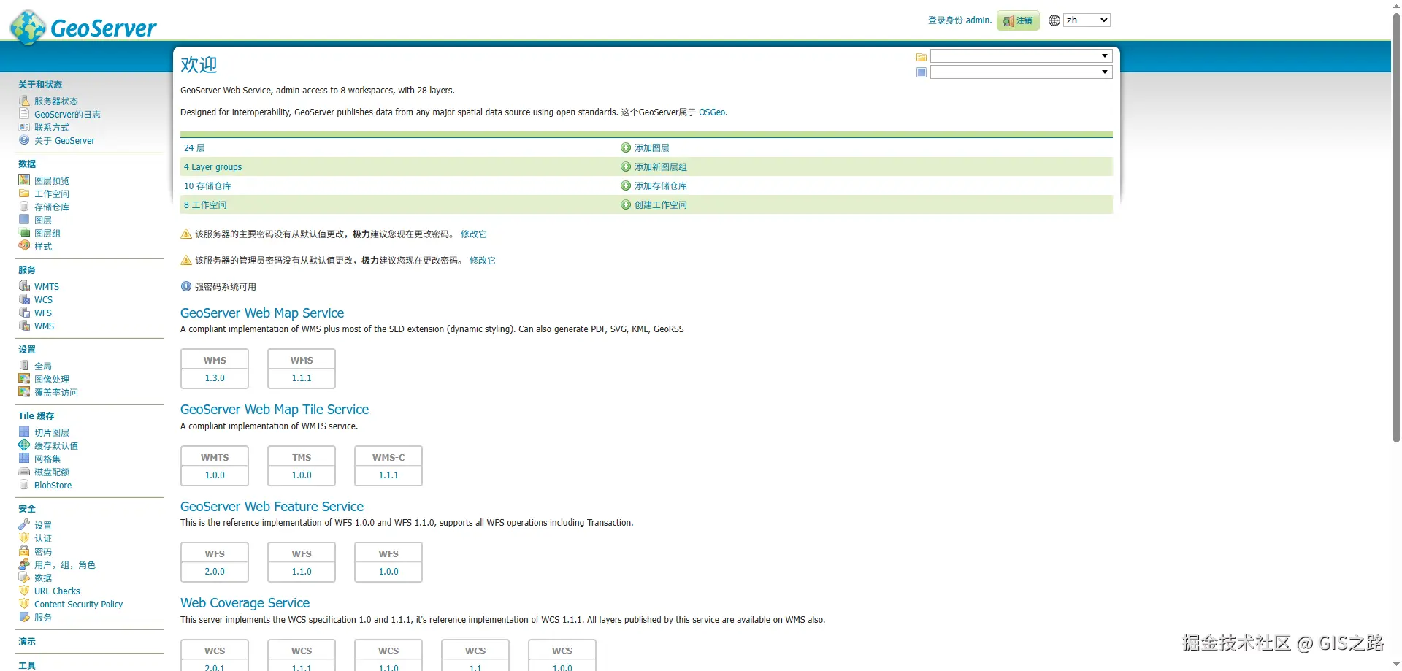Screen dimensions: 1402x671
Task: Click 创建工作空间 to create workspace
Action: tap(660, 205)
